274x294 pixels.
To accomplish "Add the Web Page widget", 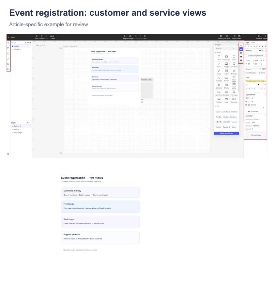I will pos(234,79).
